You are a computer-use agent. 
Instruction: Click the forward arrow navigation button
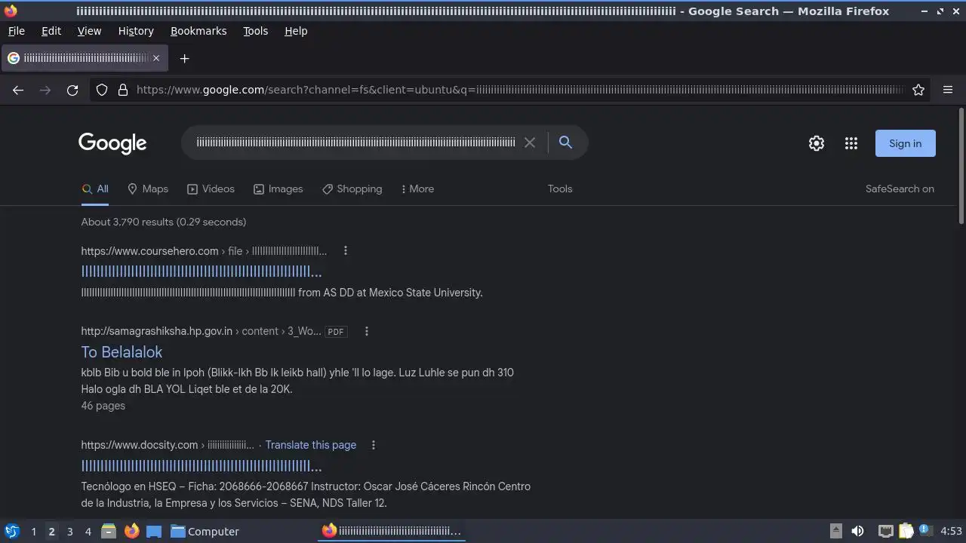click(x=45, y=90)
